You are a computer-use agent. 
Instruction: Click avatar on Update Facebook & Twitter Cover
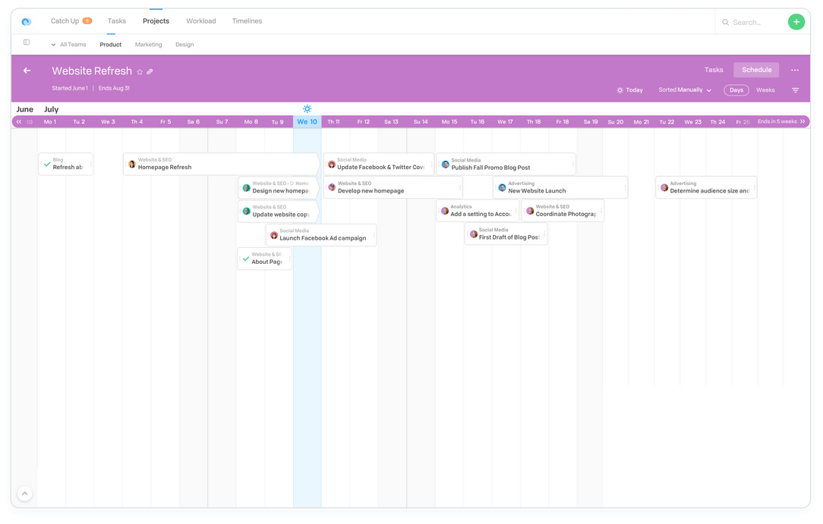coord(332,165)
